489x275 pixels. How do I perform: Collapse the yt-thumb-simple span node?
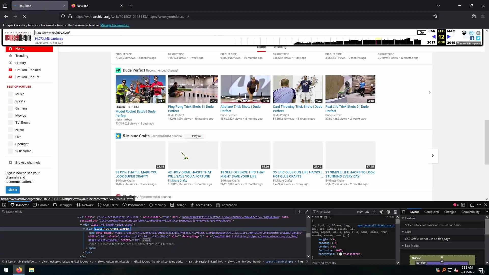[x=84, y=229]
